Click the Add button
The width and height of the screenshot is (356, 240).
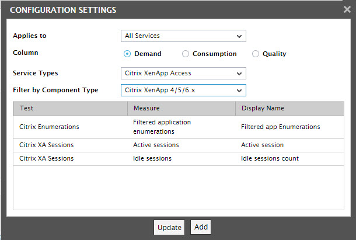pyautogui.click(x=201, y=227)
